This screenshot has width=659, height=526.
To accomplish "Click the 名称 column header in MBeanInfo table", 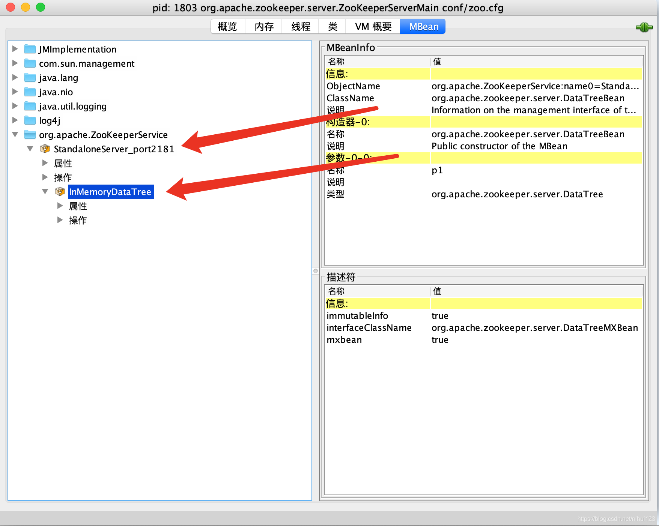I will (377, 62).
